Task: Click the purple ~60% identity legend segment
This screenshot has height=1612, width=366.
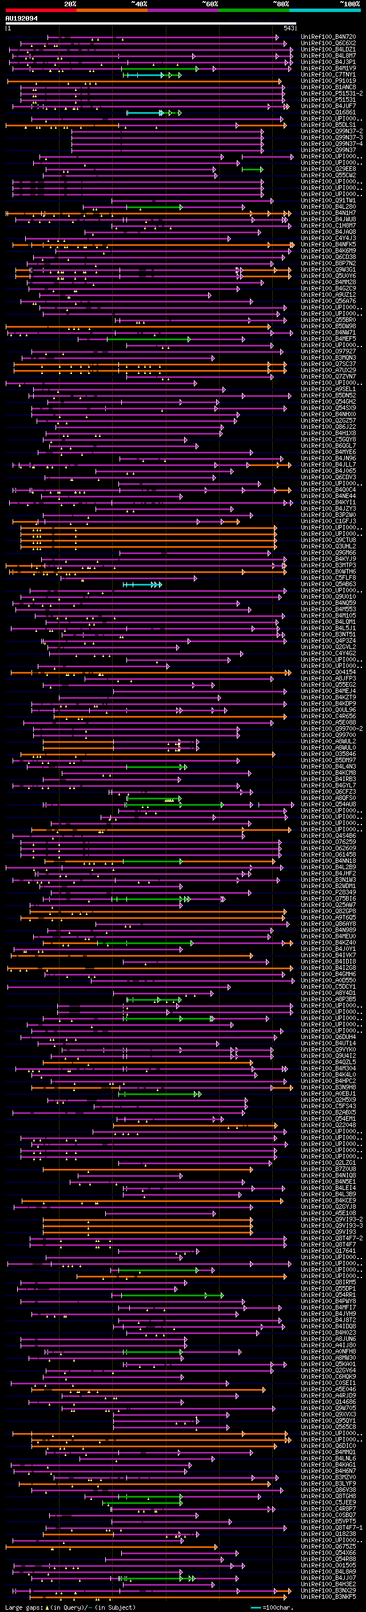Action: point(184,10)
